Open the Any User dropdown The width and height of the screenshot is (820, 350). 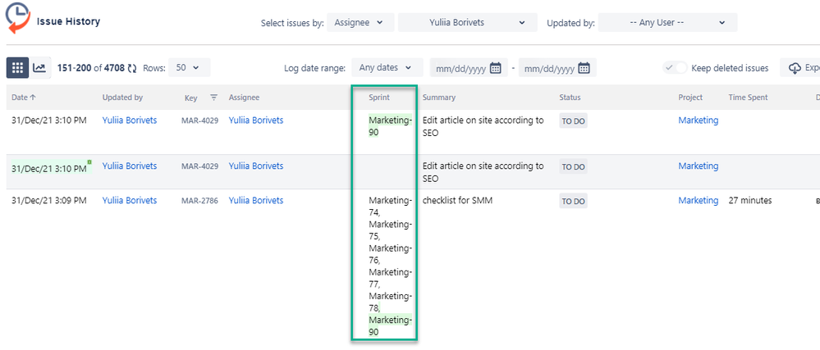click(x=668, y=22)
